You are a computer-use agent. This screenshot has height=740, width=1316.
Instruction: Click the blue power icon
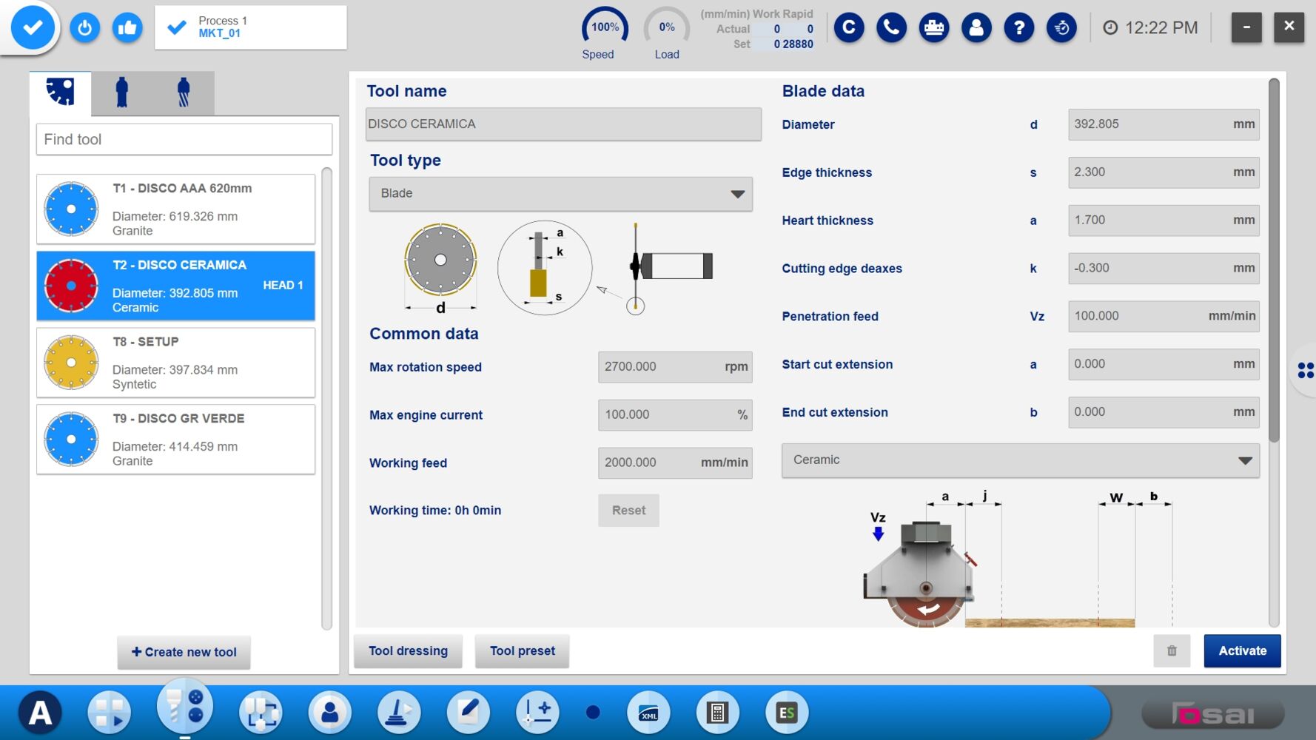pyautogui.click(x=84, y=28)
